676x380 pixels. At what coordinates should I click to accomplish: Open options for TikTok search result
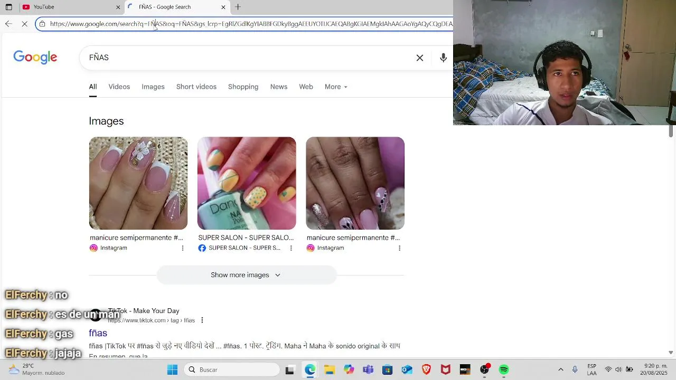pos(202,320)
